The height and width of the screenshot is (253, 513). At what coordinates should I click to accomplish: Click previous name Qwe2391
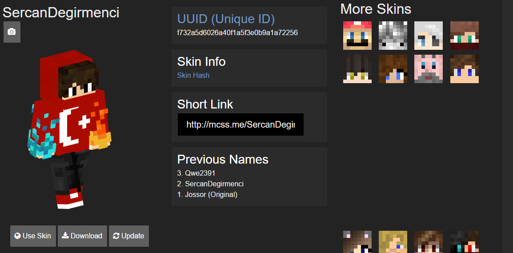tap(200, 173)
